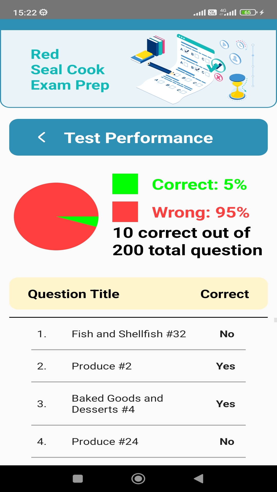
Task: Tap the gear icon next to the clock
Action: pos(43,11)
